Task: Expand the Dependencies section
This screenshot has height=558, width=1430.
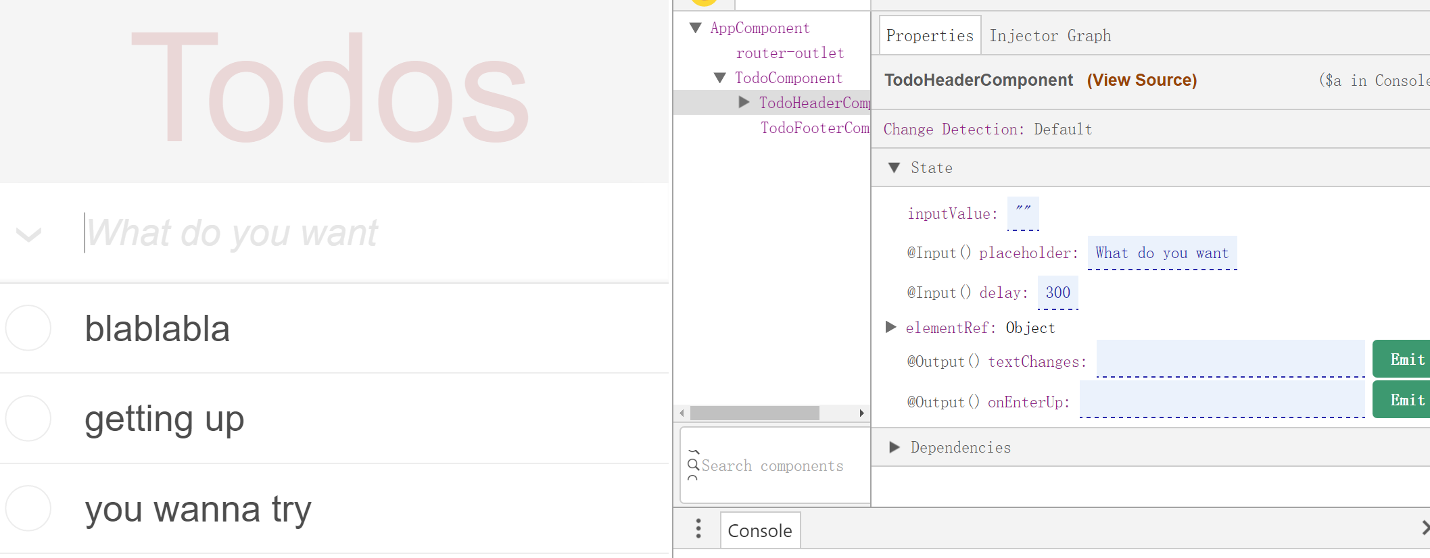Action: [x=895, y=447]
